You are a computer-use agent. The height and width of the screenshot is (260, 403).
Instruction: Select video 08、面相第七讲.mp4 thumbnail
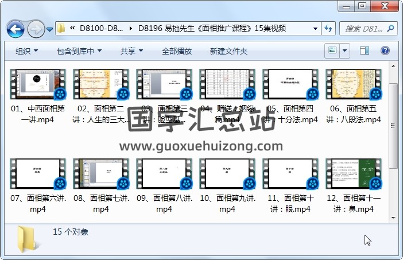coord(101,174)
